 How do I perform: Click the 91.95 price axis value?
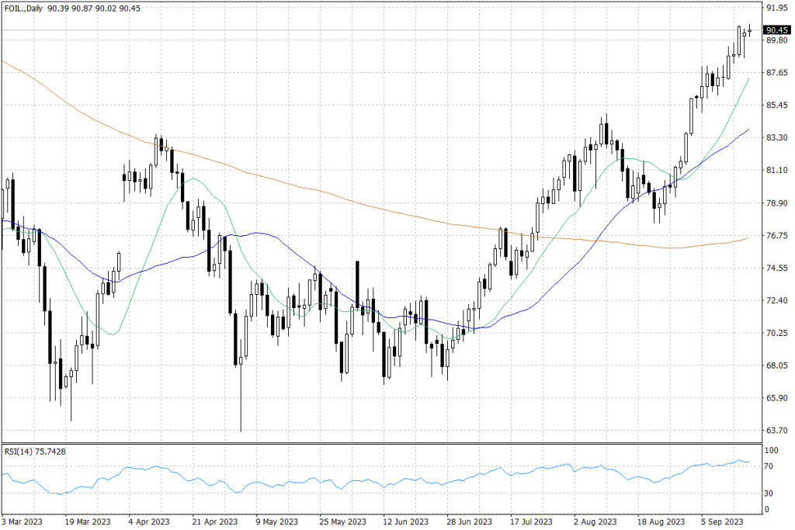[776, 8]
